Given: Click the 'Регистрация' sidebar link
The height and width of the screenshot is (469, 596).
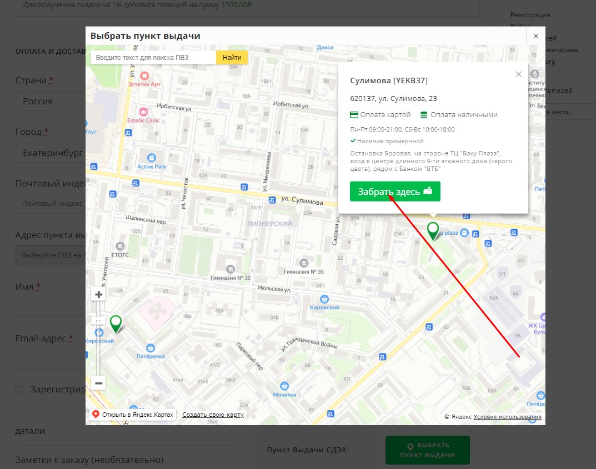Looking at the screenshot, I should pos(530,15).
